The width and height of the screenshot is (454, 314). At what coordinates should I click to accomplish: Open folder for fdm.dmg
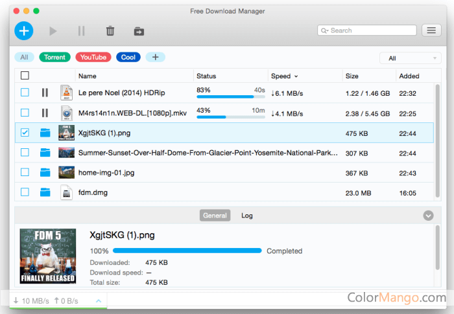tap(45, 192)
